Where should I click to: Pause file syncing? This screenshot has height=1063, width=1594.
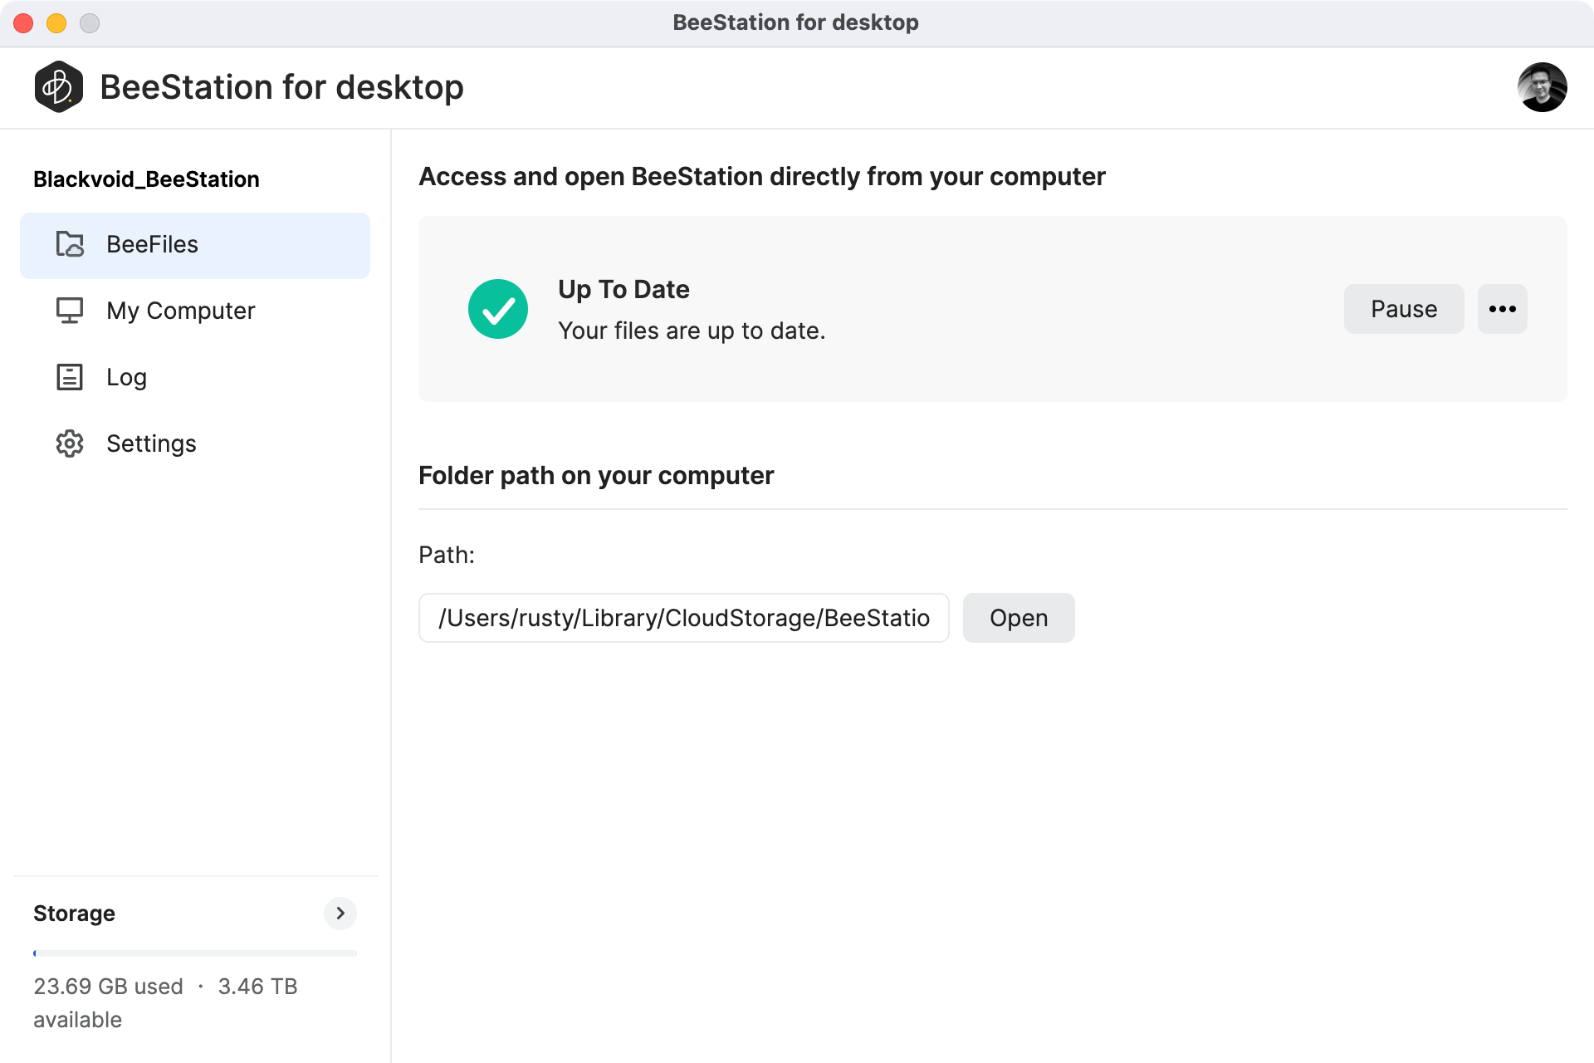tap(1404, 309)
